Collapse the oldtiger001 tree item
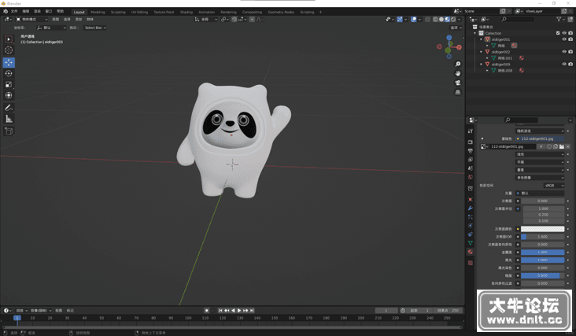Viewport: 576px width, 336px height. 482,39
